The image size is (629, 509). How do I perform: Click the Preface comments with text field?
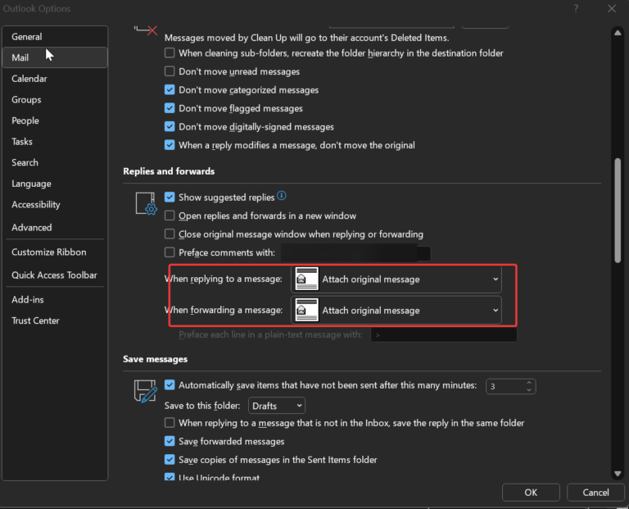[355, 253]
